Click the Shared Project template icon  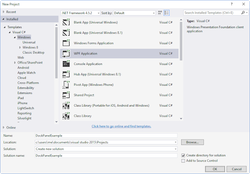(66, 95)
